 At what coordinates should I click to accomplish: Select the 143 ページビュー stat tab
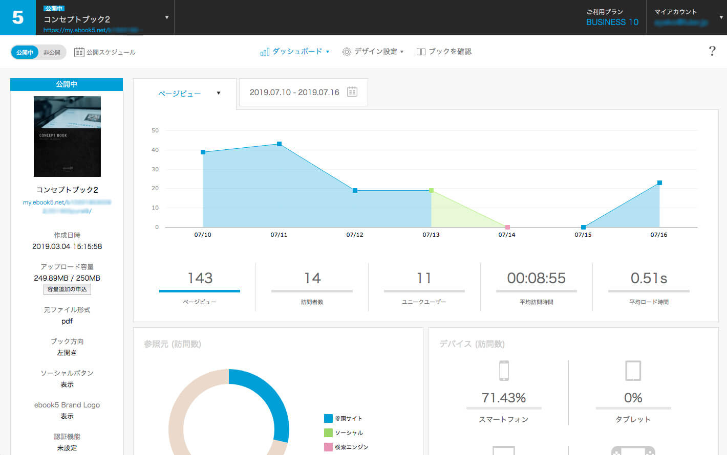(200, 287)
